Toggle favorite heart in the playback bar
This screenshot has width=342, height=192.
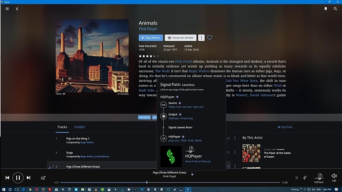pyautogui.click(x=296, y=178)
